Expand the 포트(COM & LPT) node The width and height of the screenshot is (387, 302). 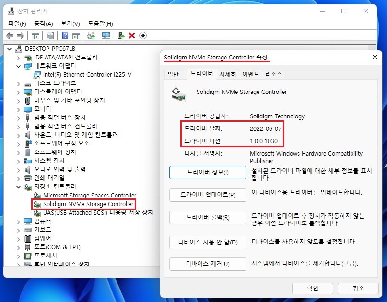pos(19,247)
